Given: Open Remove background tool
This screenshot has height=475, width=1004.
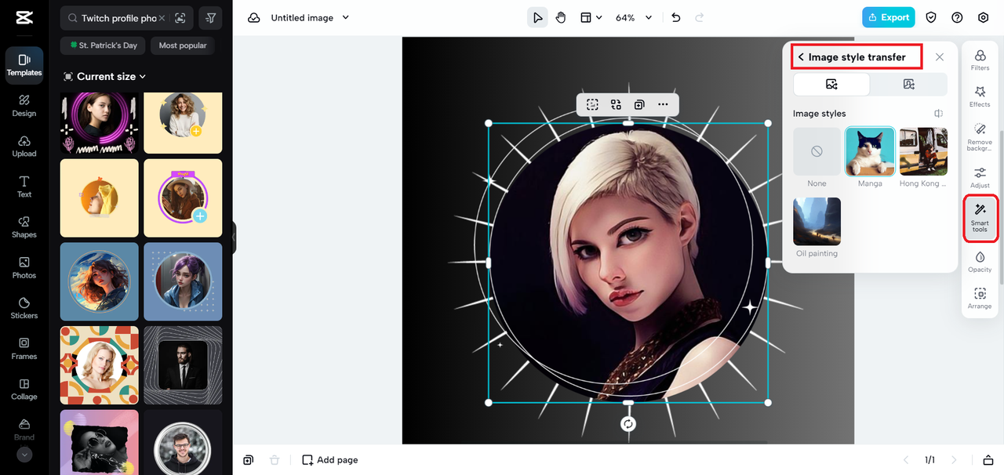Looking at the screenshot, I should tap(980, 136).
